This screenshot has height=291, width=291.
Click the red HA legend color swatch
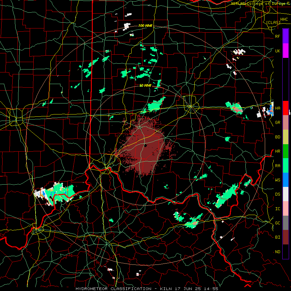(x=286, y=108)
